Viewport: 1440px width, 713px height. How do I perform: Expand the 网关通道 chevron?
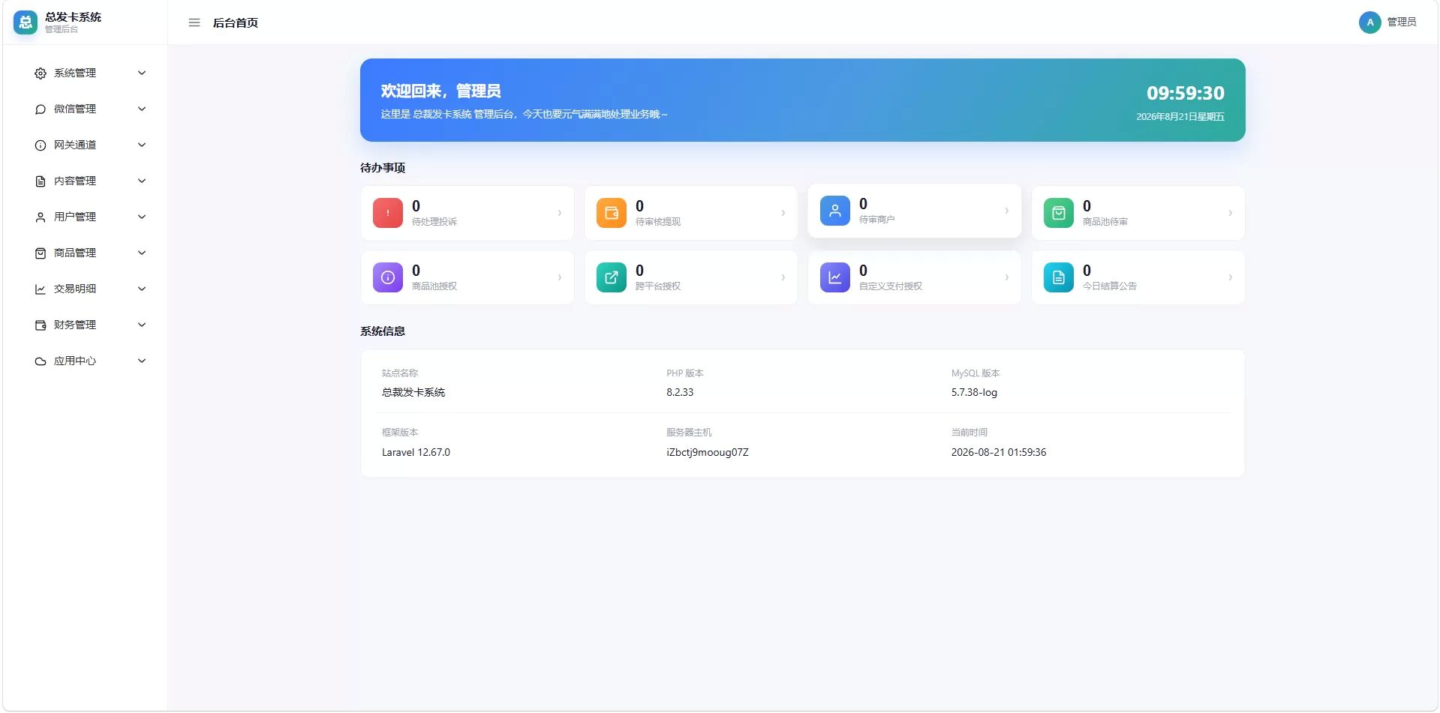click(142, 145)
